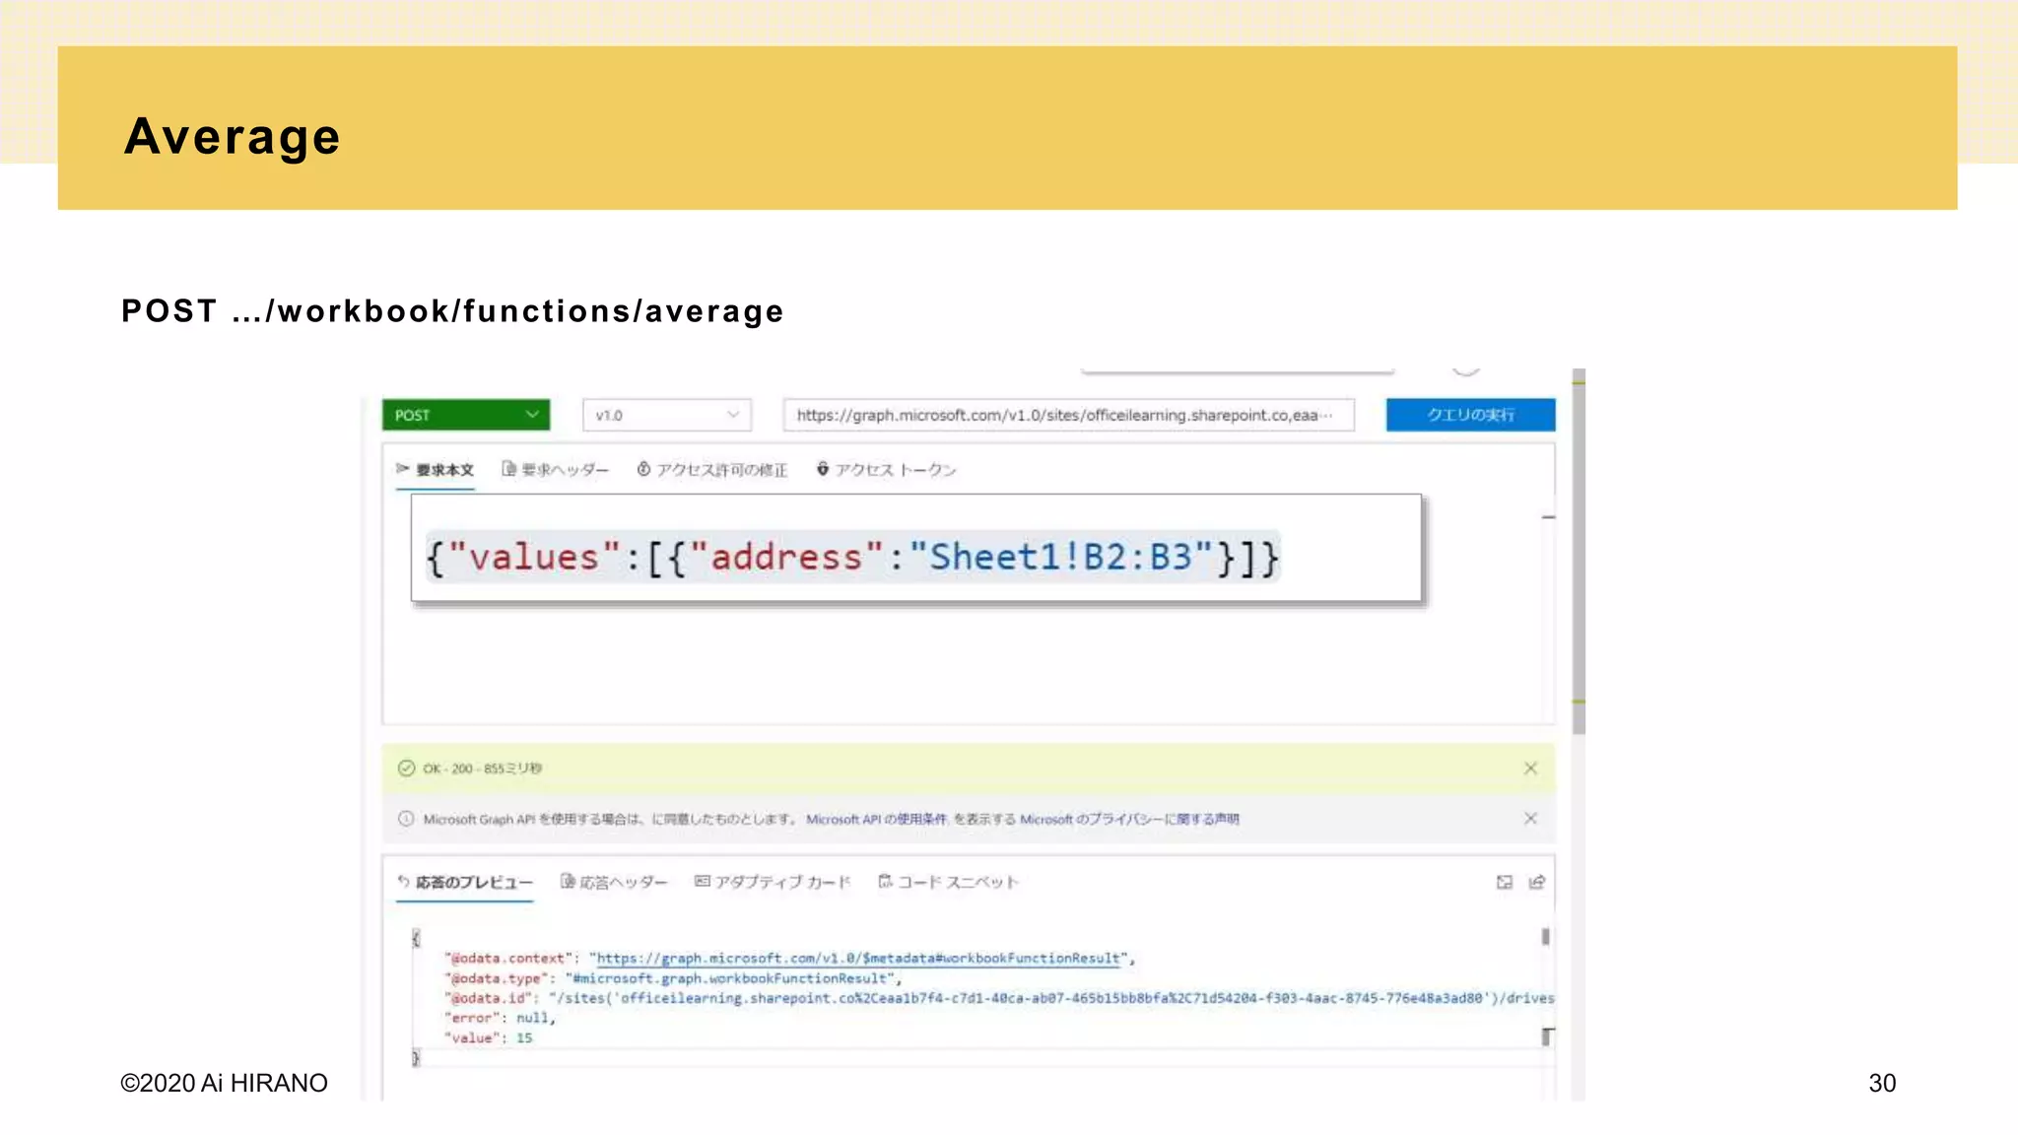Switch to the 要求ヘッダー tab
Viewport: 2018px width, 1135px height.
(x=556, y=470)
